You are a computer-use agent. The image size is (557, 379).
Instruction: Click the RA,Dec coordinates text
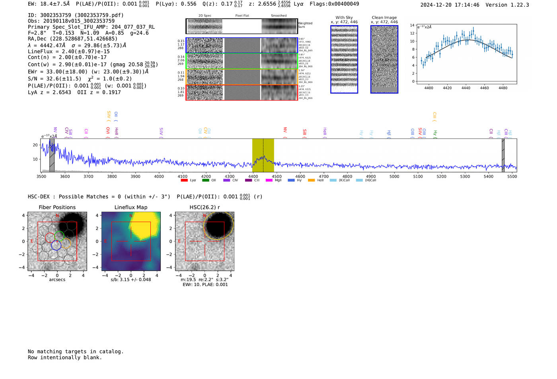click(x=73, y=39)
